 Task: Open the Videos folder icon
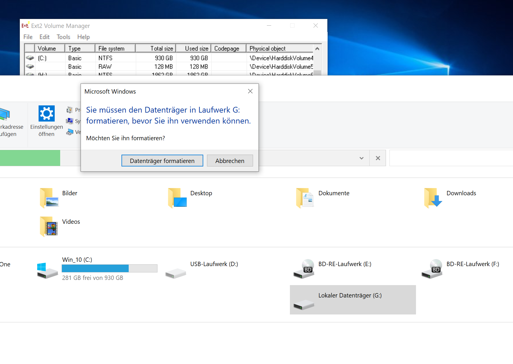coord(49,226)
